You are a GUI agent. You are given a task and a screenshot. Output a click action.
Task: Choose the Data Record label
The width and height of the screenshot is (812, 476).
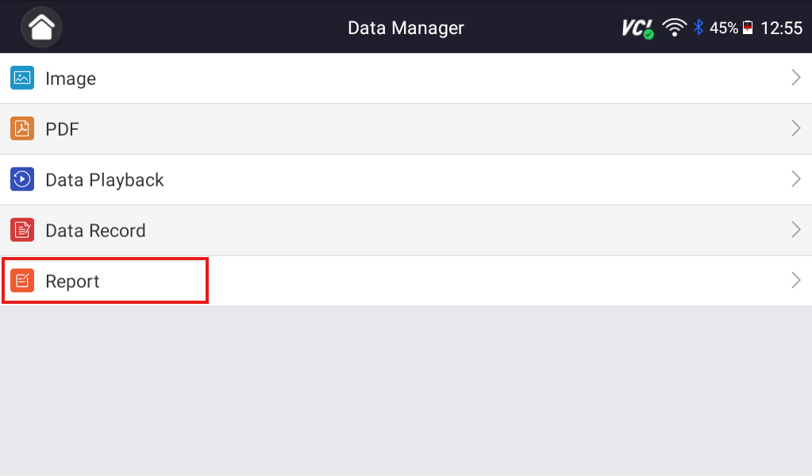click(x=95, y=231)
